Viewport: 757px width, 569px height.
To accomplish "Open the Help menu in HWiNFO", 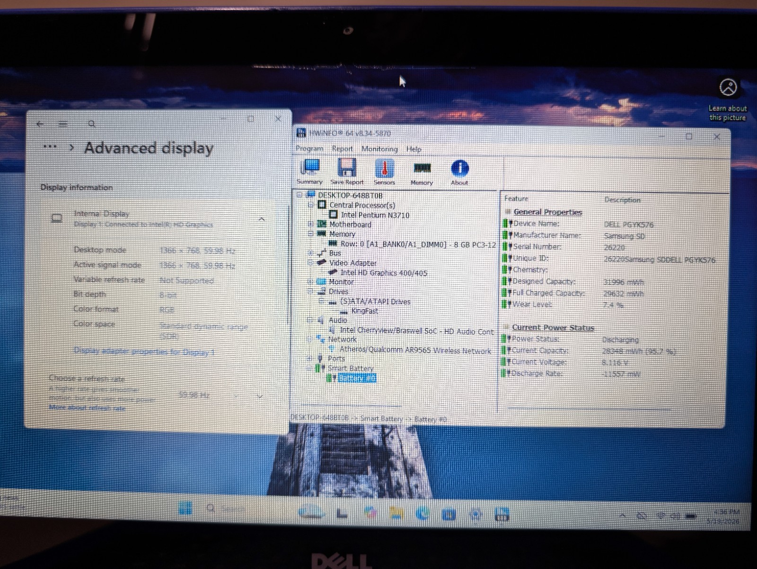I will tap(414, 149).
